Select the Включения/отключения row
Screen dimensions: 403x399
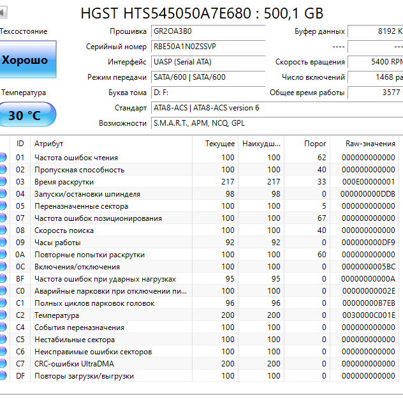point(199,266)
